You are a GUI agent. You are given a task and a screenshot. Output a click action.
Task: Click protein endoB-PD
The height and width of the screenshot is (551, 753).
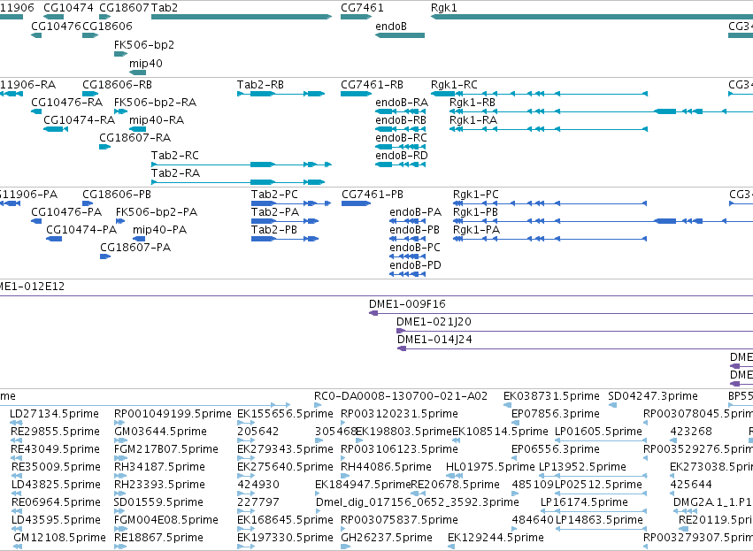[407, 274]
